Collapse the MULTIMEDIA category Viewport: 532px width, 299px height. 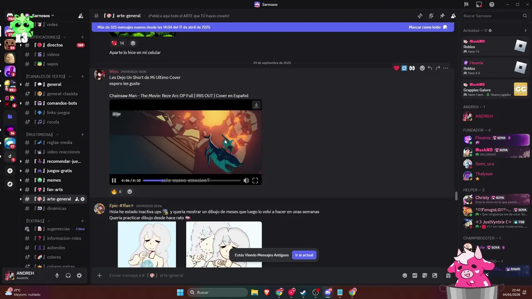42,135
